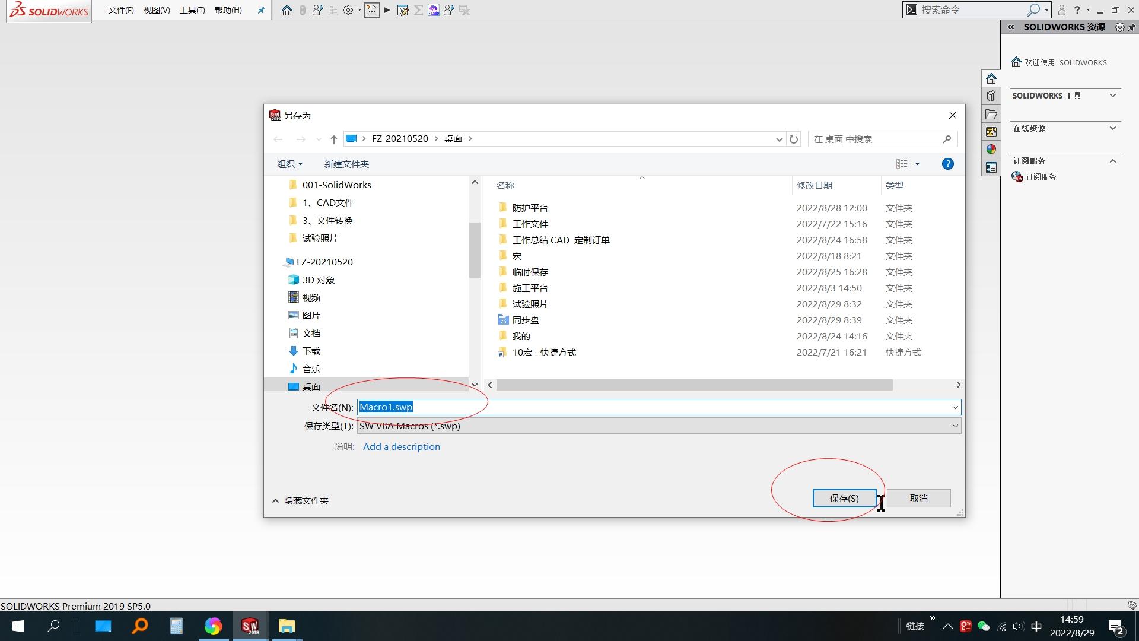The image size is (1139, 641).
Task: Refresh the folder listing in dialog
Action: (794, 139)
